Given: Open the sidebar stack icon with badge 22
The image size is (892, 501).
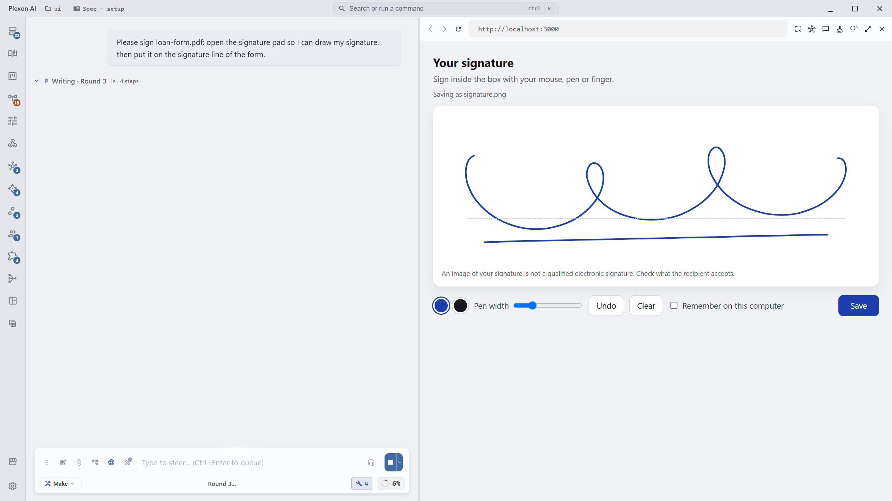Looking at the screenshot, I should point(13,32).
